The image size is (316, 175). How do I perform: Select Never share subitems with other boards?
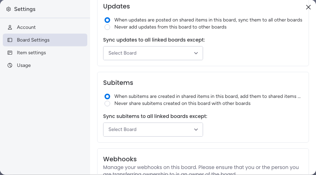[107, 104]
